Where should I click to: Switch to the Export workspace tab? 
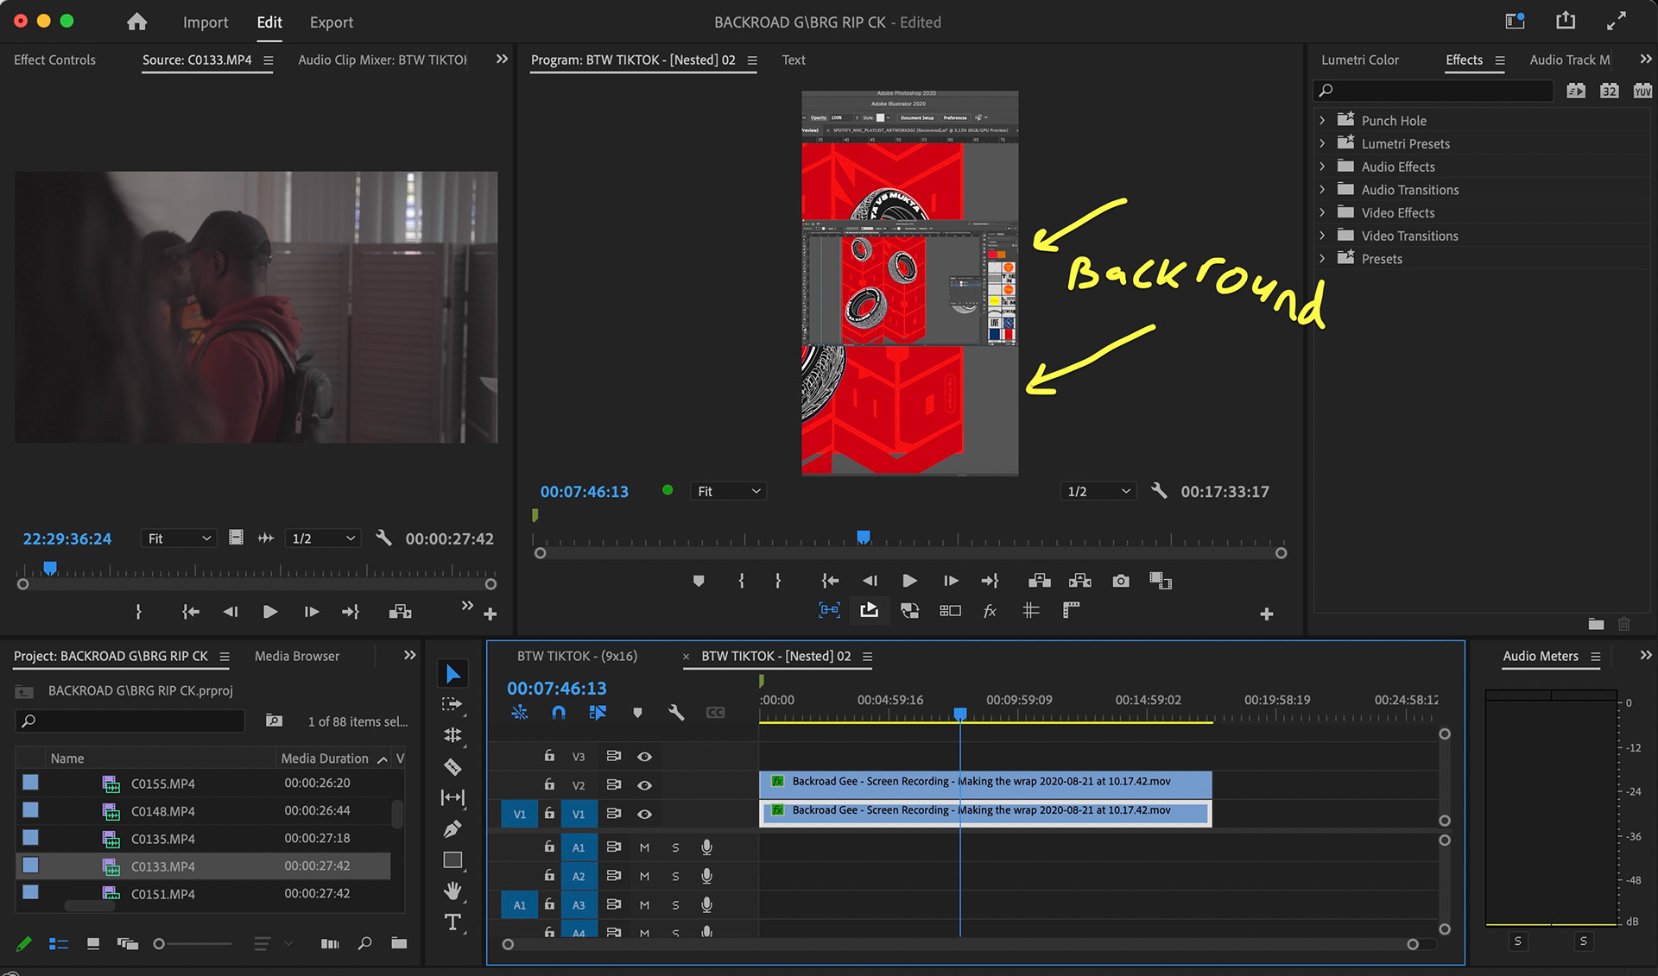332,22
